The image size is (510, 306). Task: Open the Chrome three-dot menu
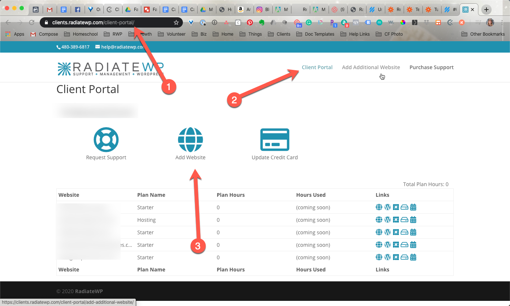[502, 22]
